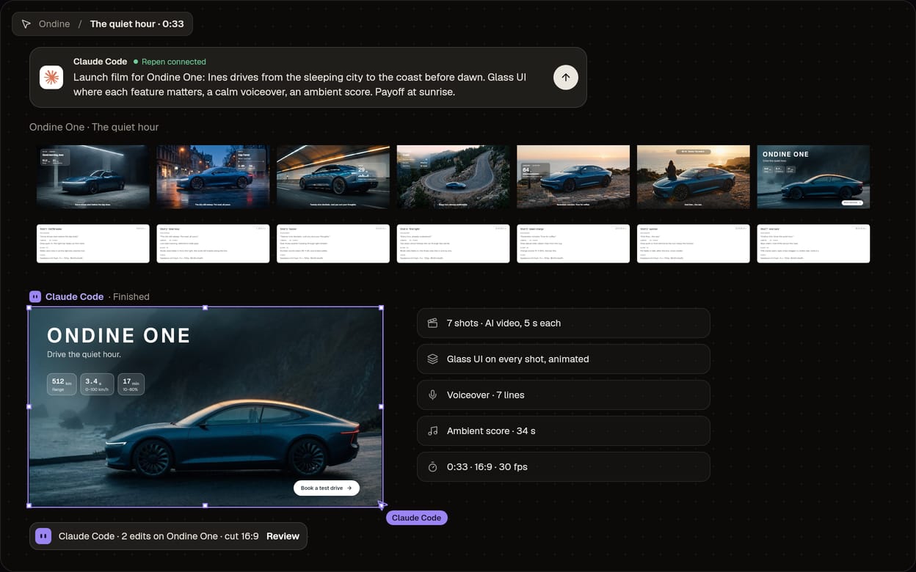Click the "3.4 s 0–100 km/h" chip in large preview
Viewport: 916px width, 572px height.
pos(97,384)
